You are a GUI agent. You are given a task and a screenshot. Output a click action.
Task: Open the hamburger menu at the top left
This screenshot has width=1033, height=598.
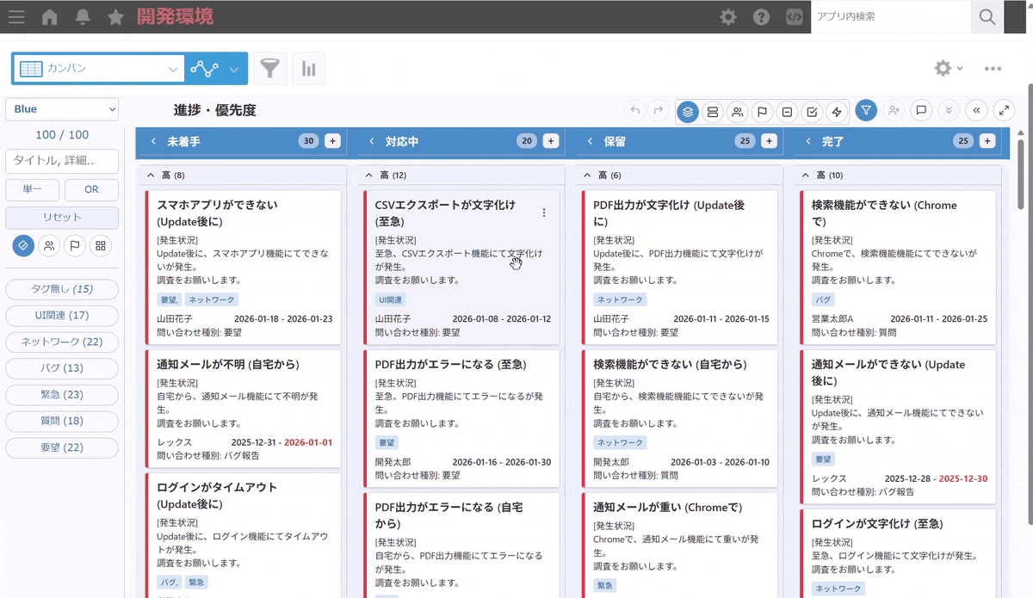[16, 16]
